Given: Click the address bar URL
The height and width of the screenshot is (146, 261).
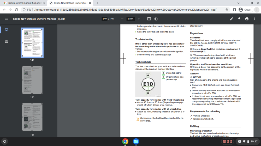Looking at the screenshot, I should [125, 10].
